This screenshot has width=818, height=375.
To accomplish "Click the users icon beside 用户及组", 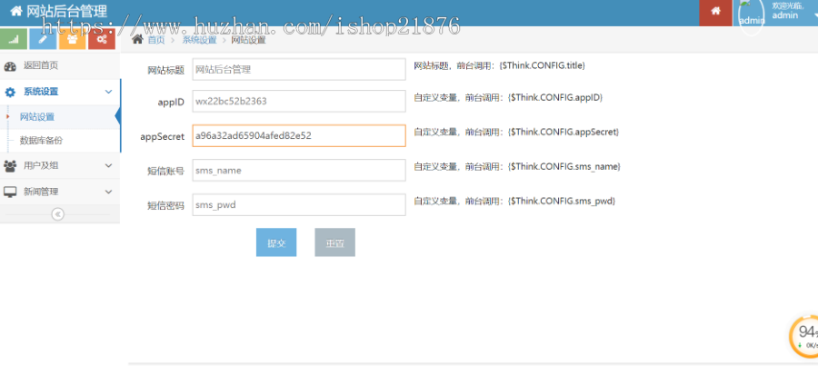I will (10, 165).
